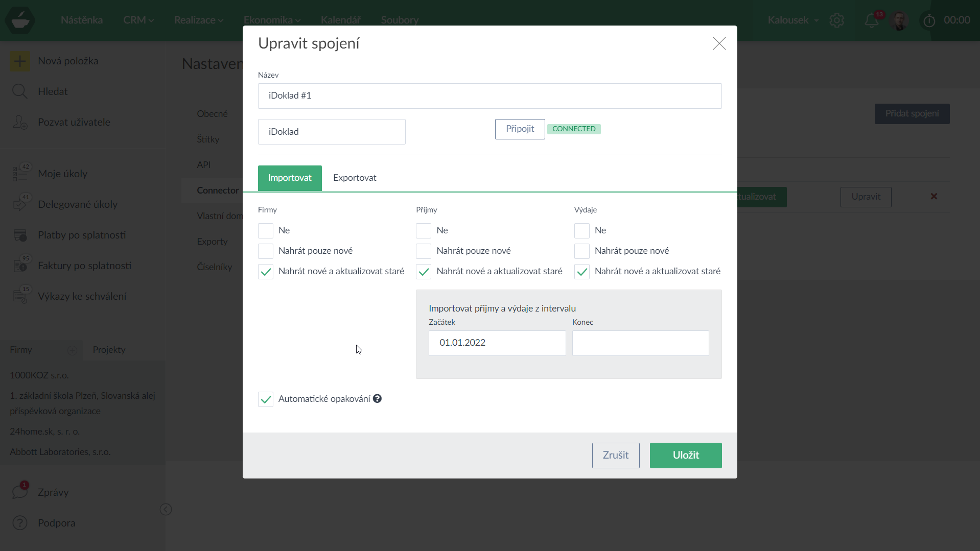Image resolution: width=980 pixels, height=551 pixels.
Task: Open the settings gear icon
Action: [836, 20]
